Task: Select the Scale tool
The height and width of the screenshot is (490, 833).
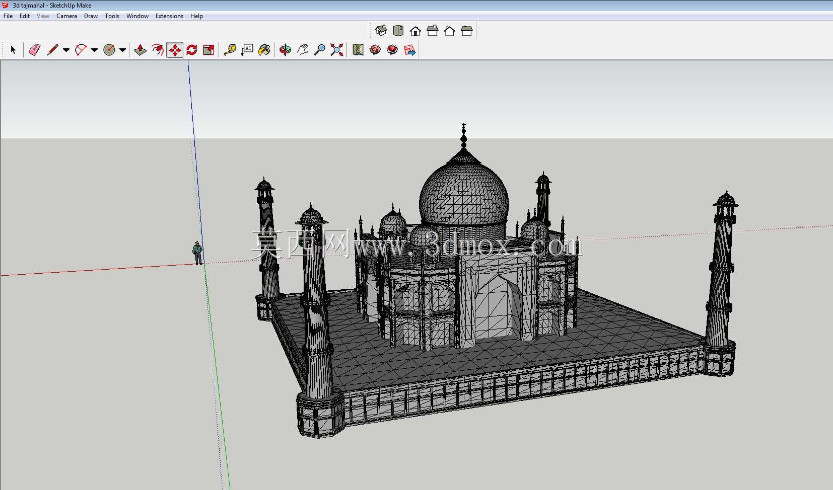Action: point(209,50)
